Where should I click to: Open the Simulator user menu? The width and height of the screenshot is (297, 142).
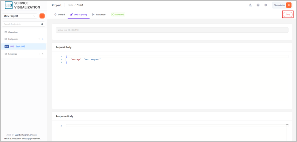coord(282,5)
